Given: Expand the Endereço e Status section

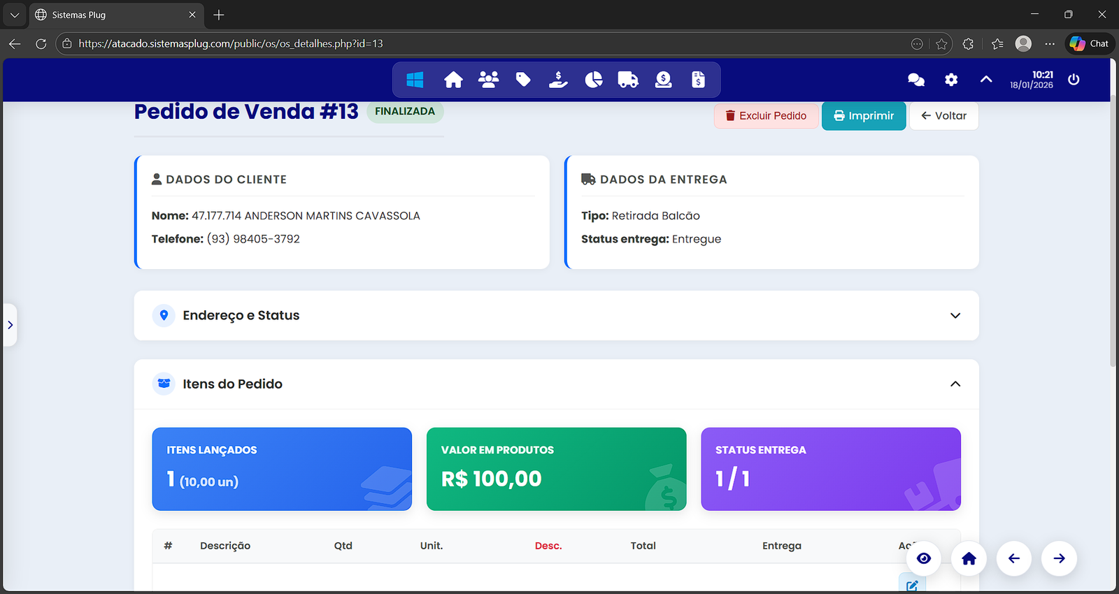Looking at the screenshot, I should coord(955,316).
